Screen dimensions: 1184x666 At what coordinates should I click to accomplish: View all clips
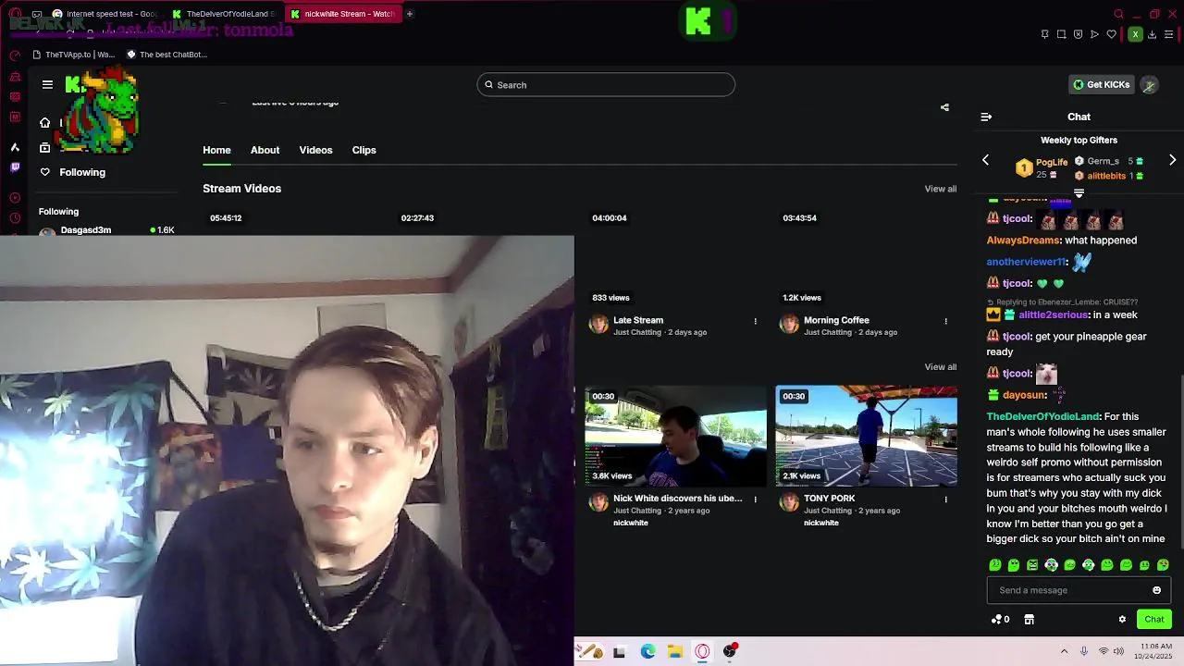coord(941,367)
